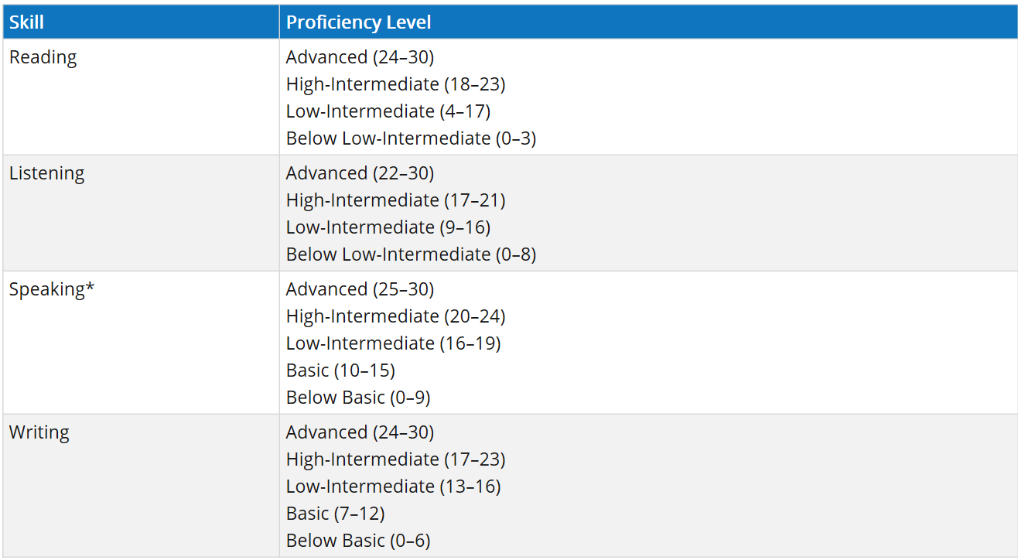Click Low-Intermediate (9–16) listening entry

click(388, 227)
